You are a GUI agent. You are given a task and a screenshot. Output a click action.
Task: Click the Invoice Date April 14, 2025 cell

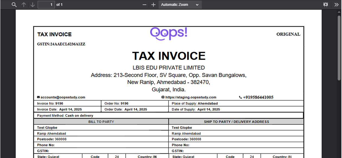(67, 109)
